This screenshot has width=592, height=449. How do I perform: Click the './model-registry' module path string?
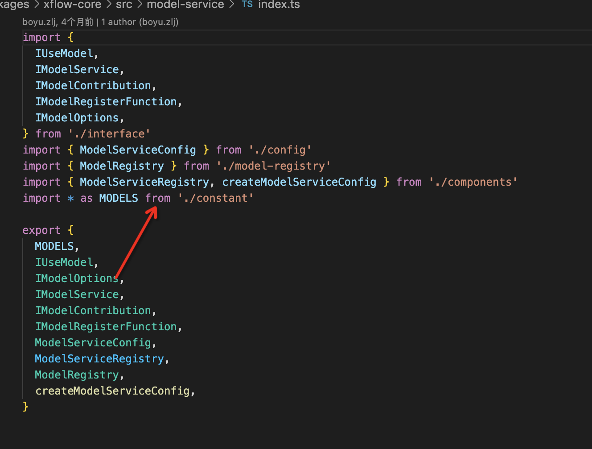274,166
